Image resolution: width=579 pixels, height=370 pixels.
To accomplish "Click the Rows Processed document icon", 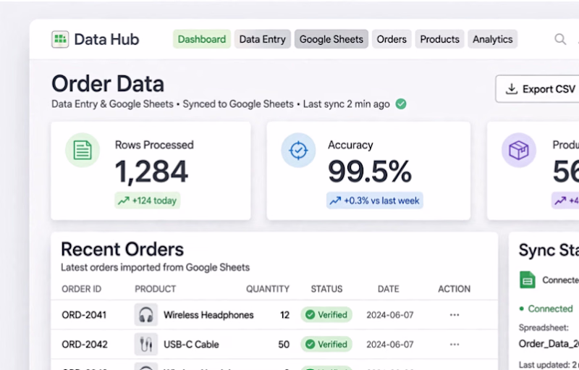I will pyautogui.click(x=83, y=151).
